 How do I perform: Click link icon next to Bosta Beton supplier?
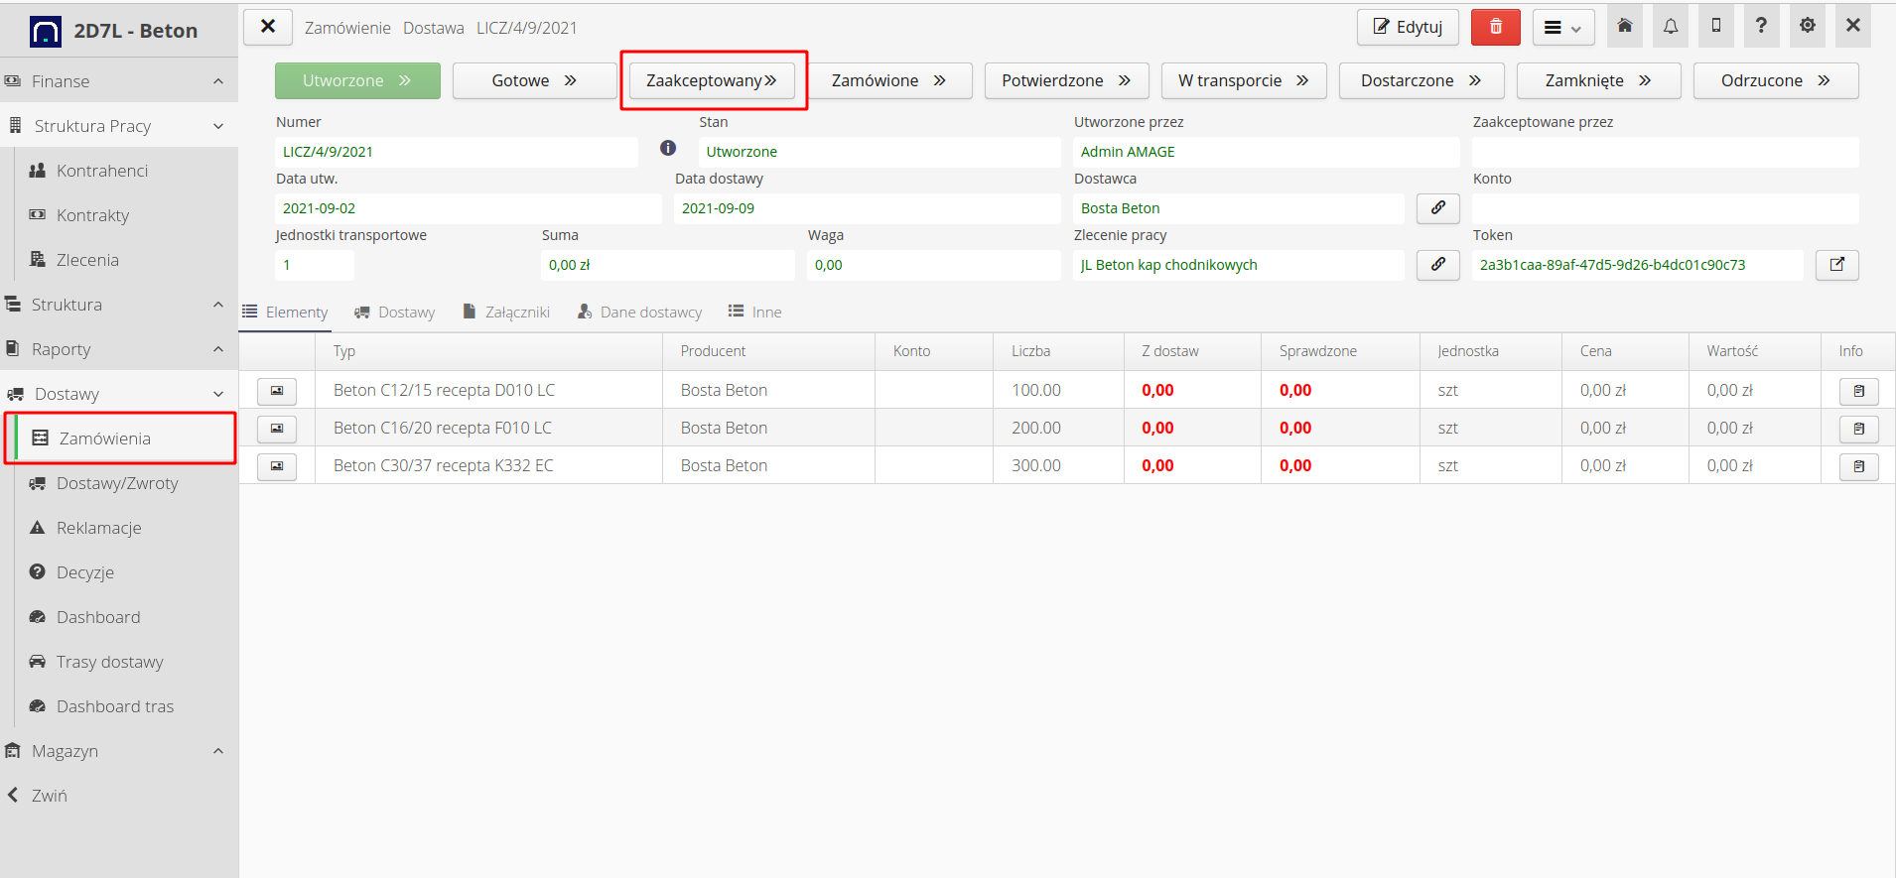1437,208
